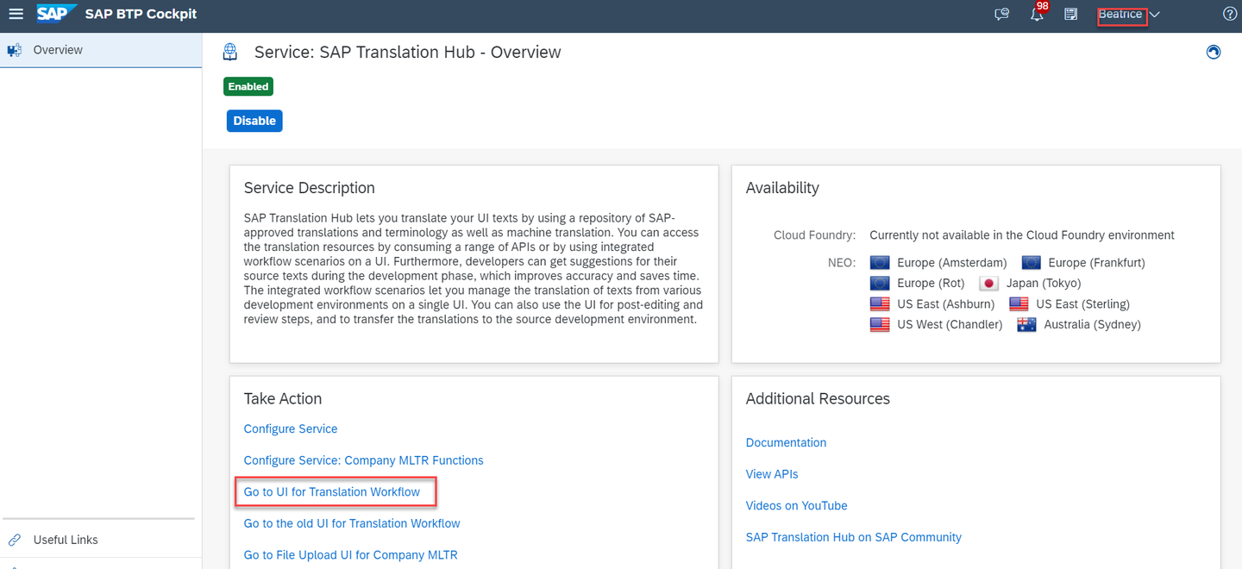Click the Availability heading
Image resolution: width=1242 pixels, height=569 pixels.
[782, 188]
